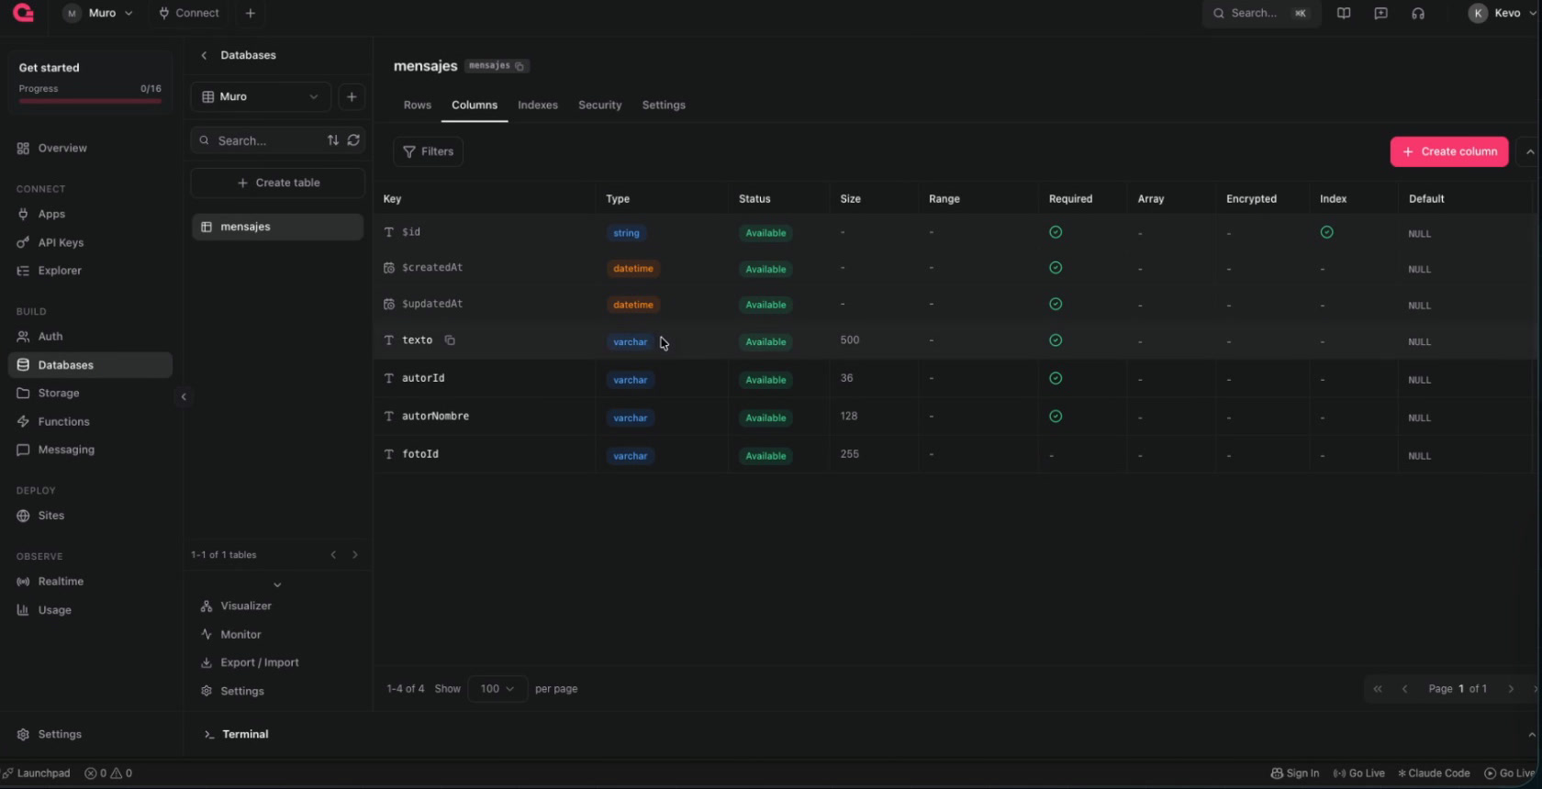Open the Kevo account menu
The height and width of the screenshot is (789, 1542).
point(1503,13)
